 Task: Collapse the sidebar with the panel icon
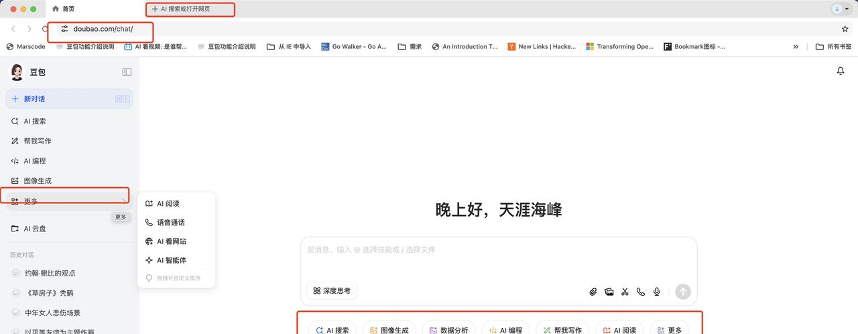pyautogui.click(x=127, y=72)
